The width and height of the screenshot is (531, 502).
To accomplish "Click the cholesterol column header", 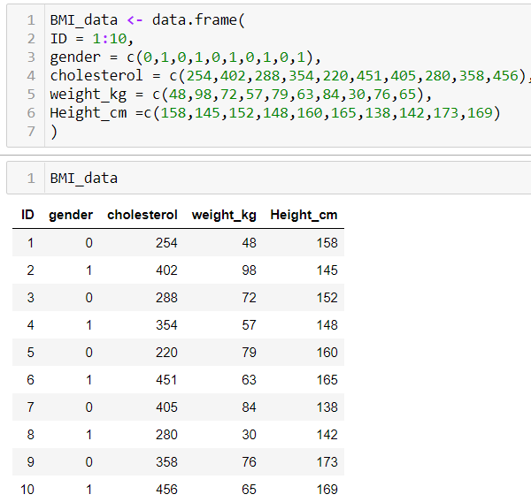I will point(142,215).
